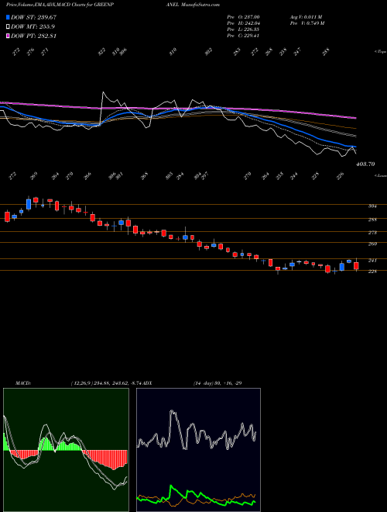Viewport: 387px width, 512px height.
Task: Click inside the dark blue ADX panel
Action: click(198, 450)
